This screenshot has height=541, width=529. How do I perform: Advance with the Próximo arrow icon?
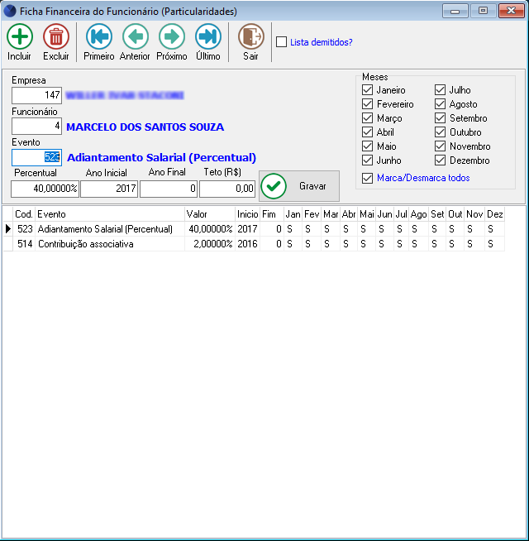pos(171,37)
